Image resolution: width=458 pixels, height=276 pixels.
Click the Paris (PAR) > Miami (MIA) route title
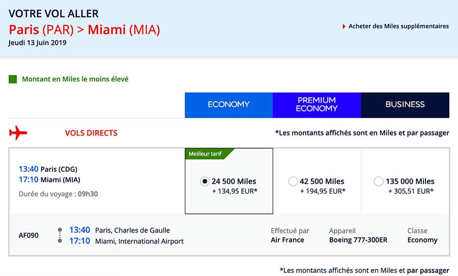point(84,30)
